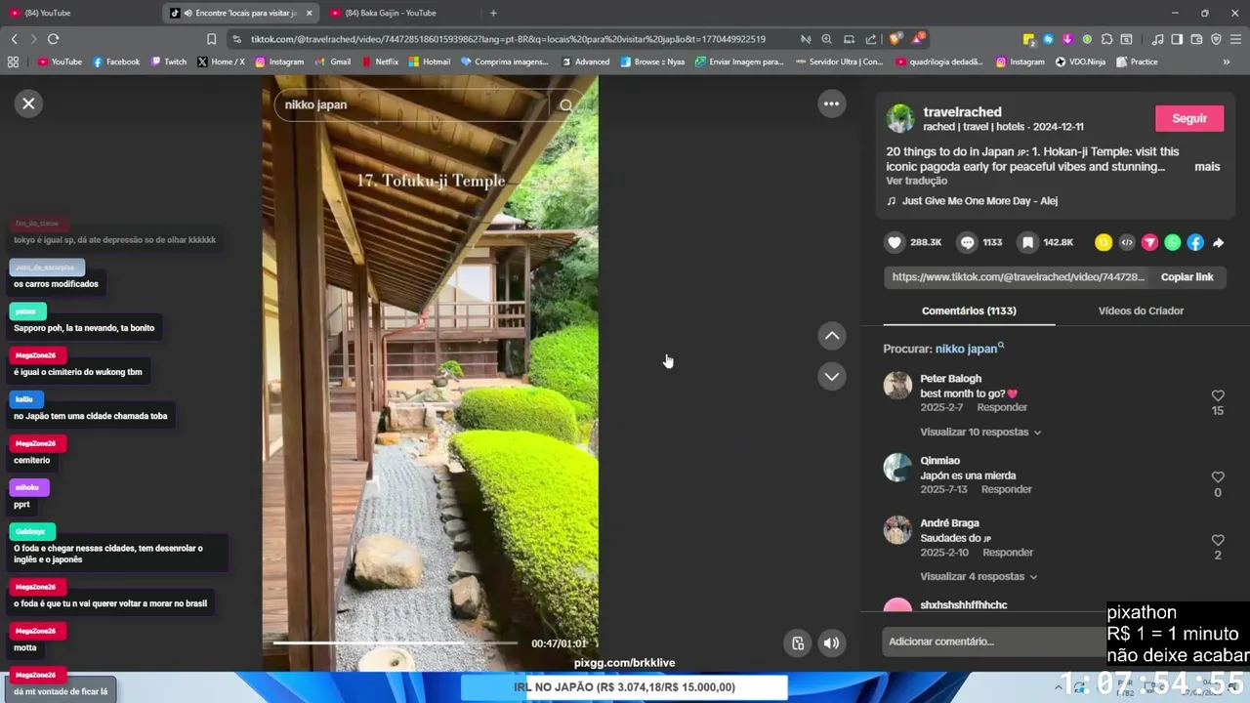The height and width of the screenshot is (703, 1250).
Task: Open the Netflix bookmark
Action: point(380,62)
